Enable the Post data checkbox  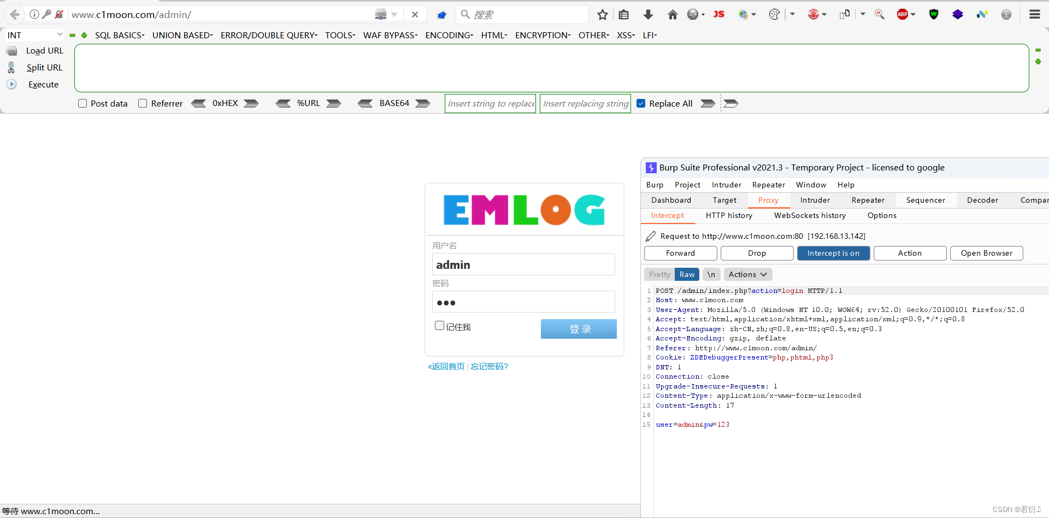click(x=82, y=103)
